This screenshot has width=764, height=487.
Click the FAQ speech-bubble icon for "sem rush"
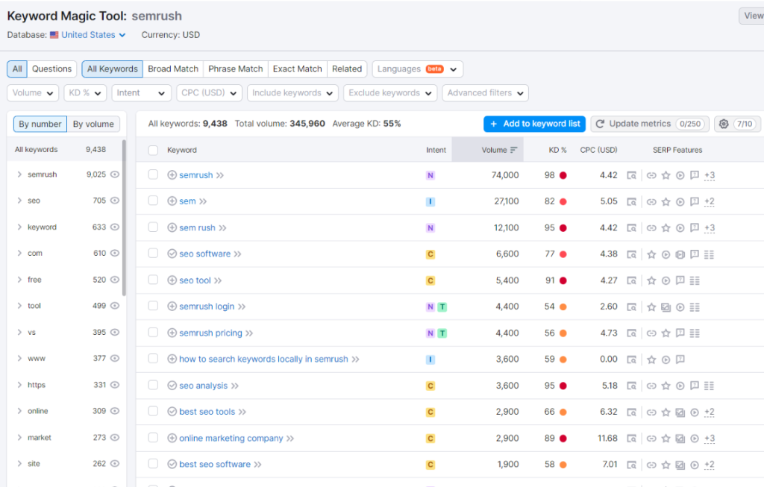[x=694, y=227]
